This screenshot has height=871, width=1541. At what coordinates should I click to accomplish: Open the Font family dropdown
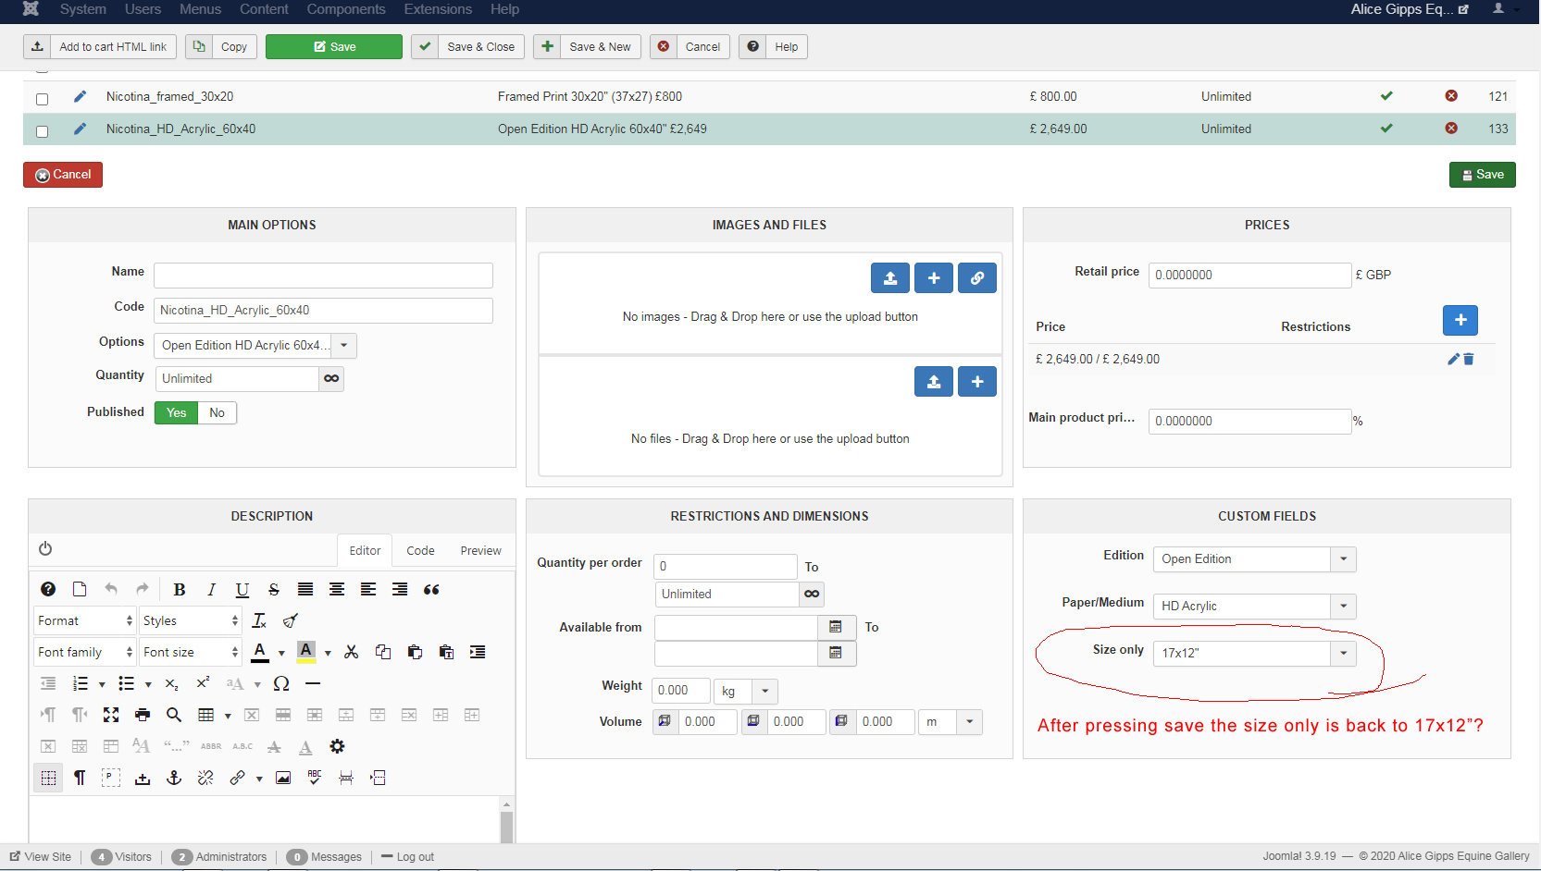tap(85, 653)
